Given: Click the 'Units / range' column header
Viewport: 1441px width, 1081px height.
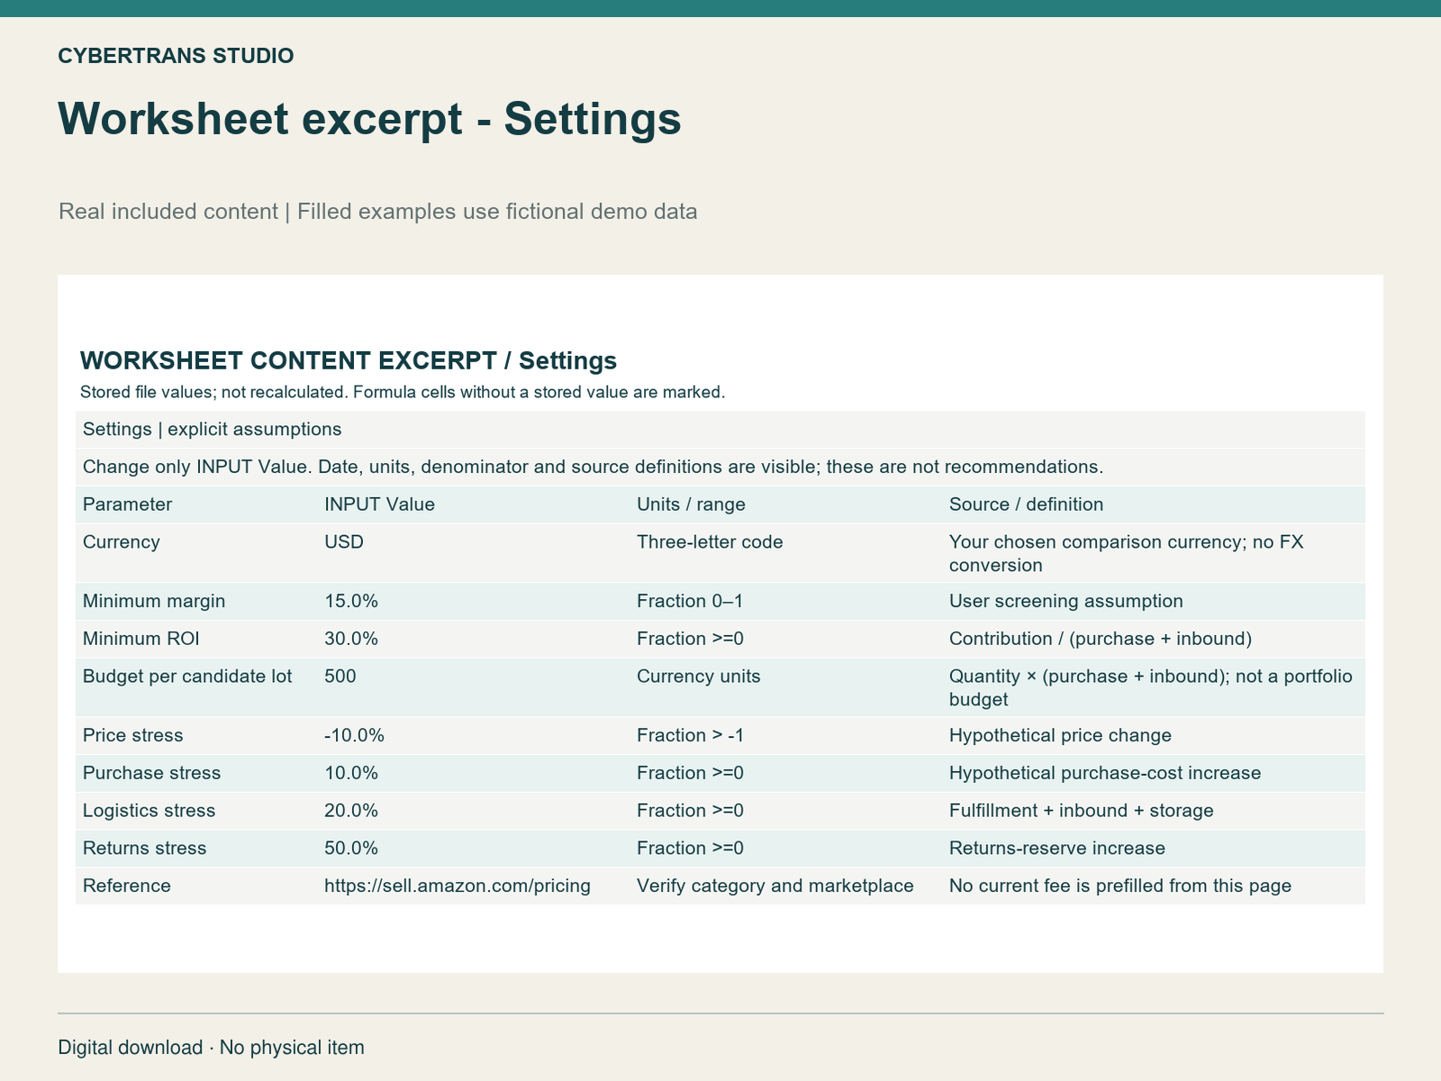Looking at the screenshot, I should (x=691, y=504).
